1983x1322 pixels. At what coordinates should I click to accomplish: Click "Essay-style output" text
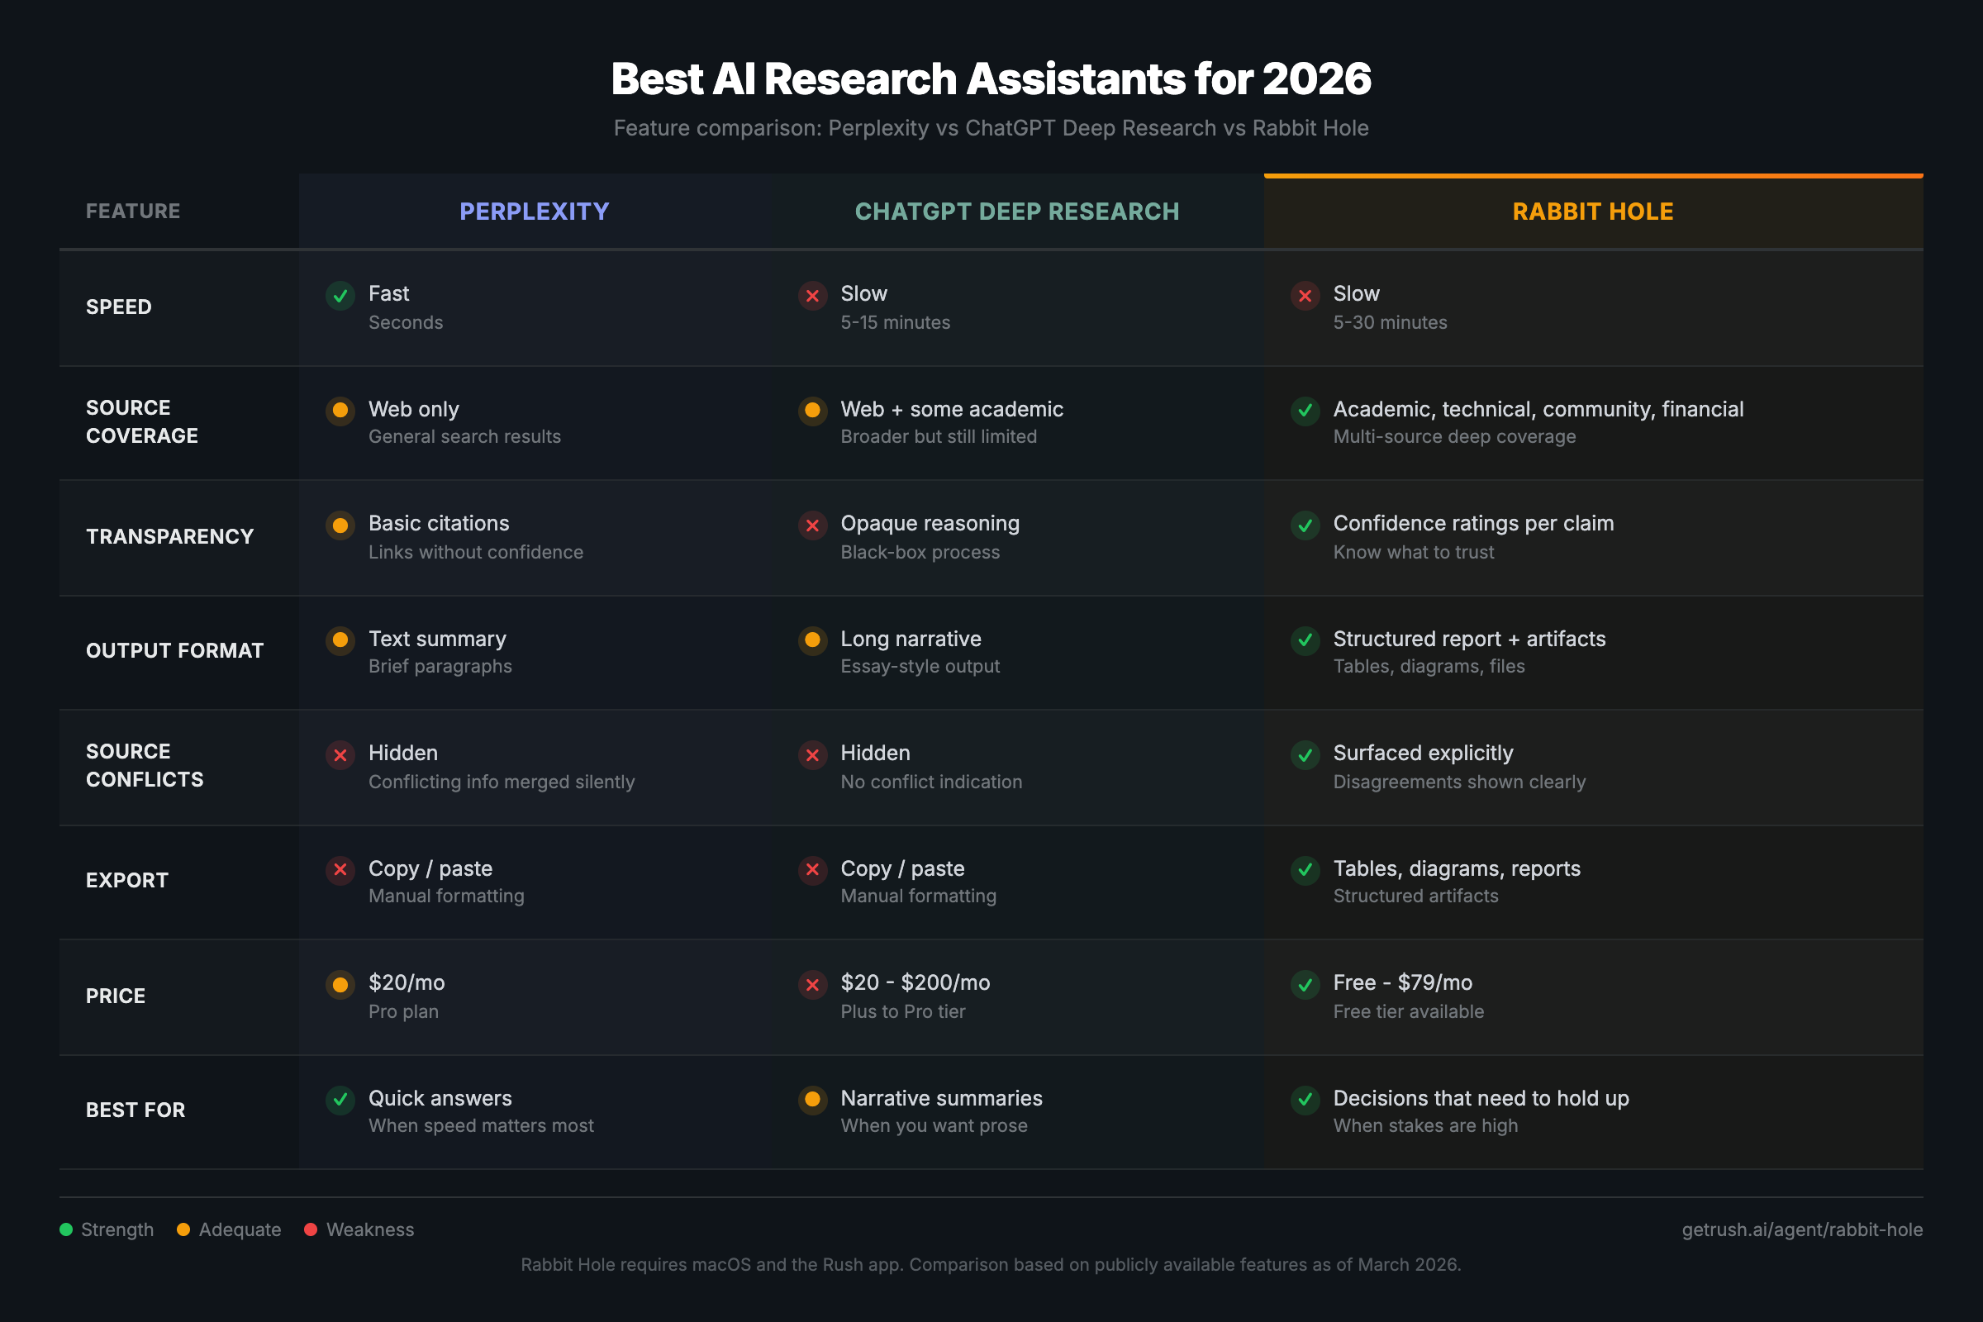tap(920, 666)
